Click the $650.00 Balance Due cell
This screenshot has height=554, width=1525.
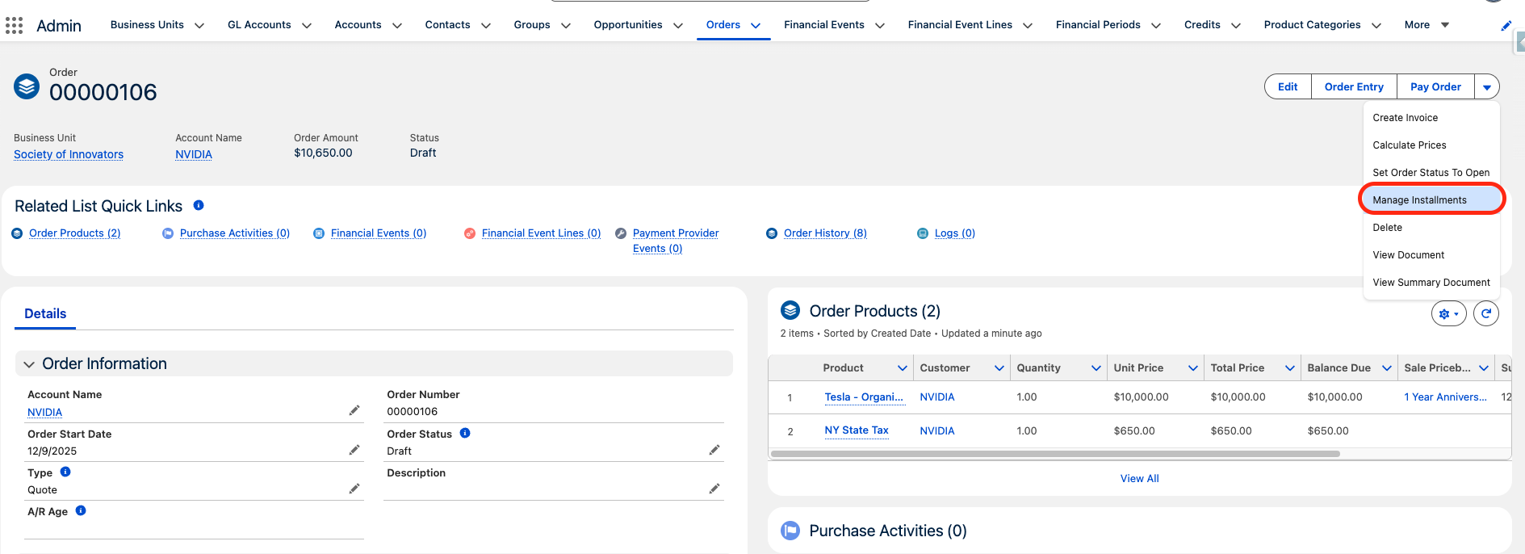point(1328,431)
